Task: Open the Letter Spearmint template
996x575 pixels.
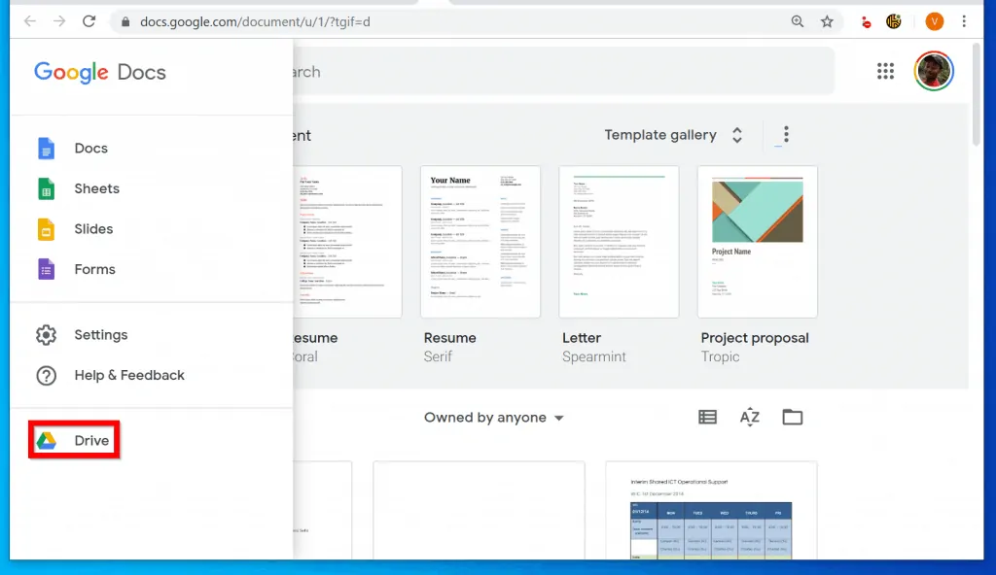Action: (x=619, y=241)
